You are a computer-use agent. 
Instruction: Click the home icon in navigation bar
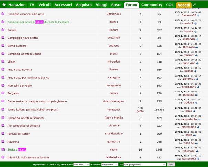(x=3, y=5)
